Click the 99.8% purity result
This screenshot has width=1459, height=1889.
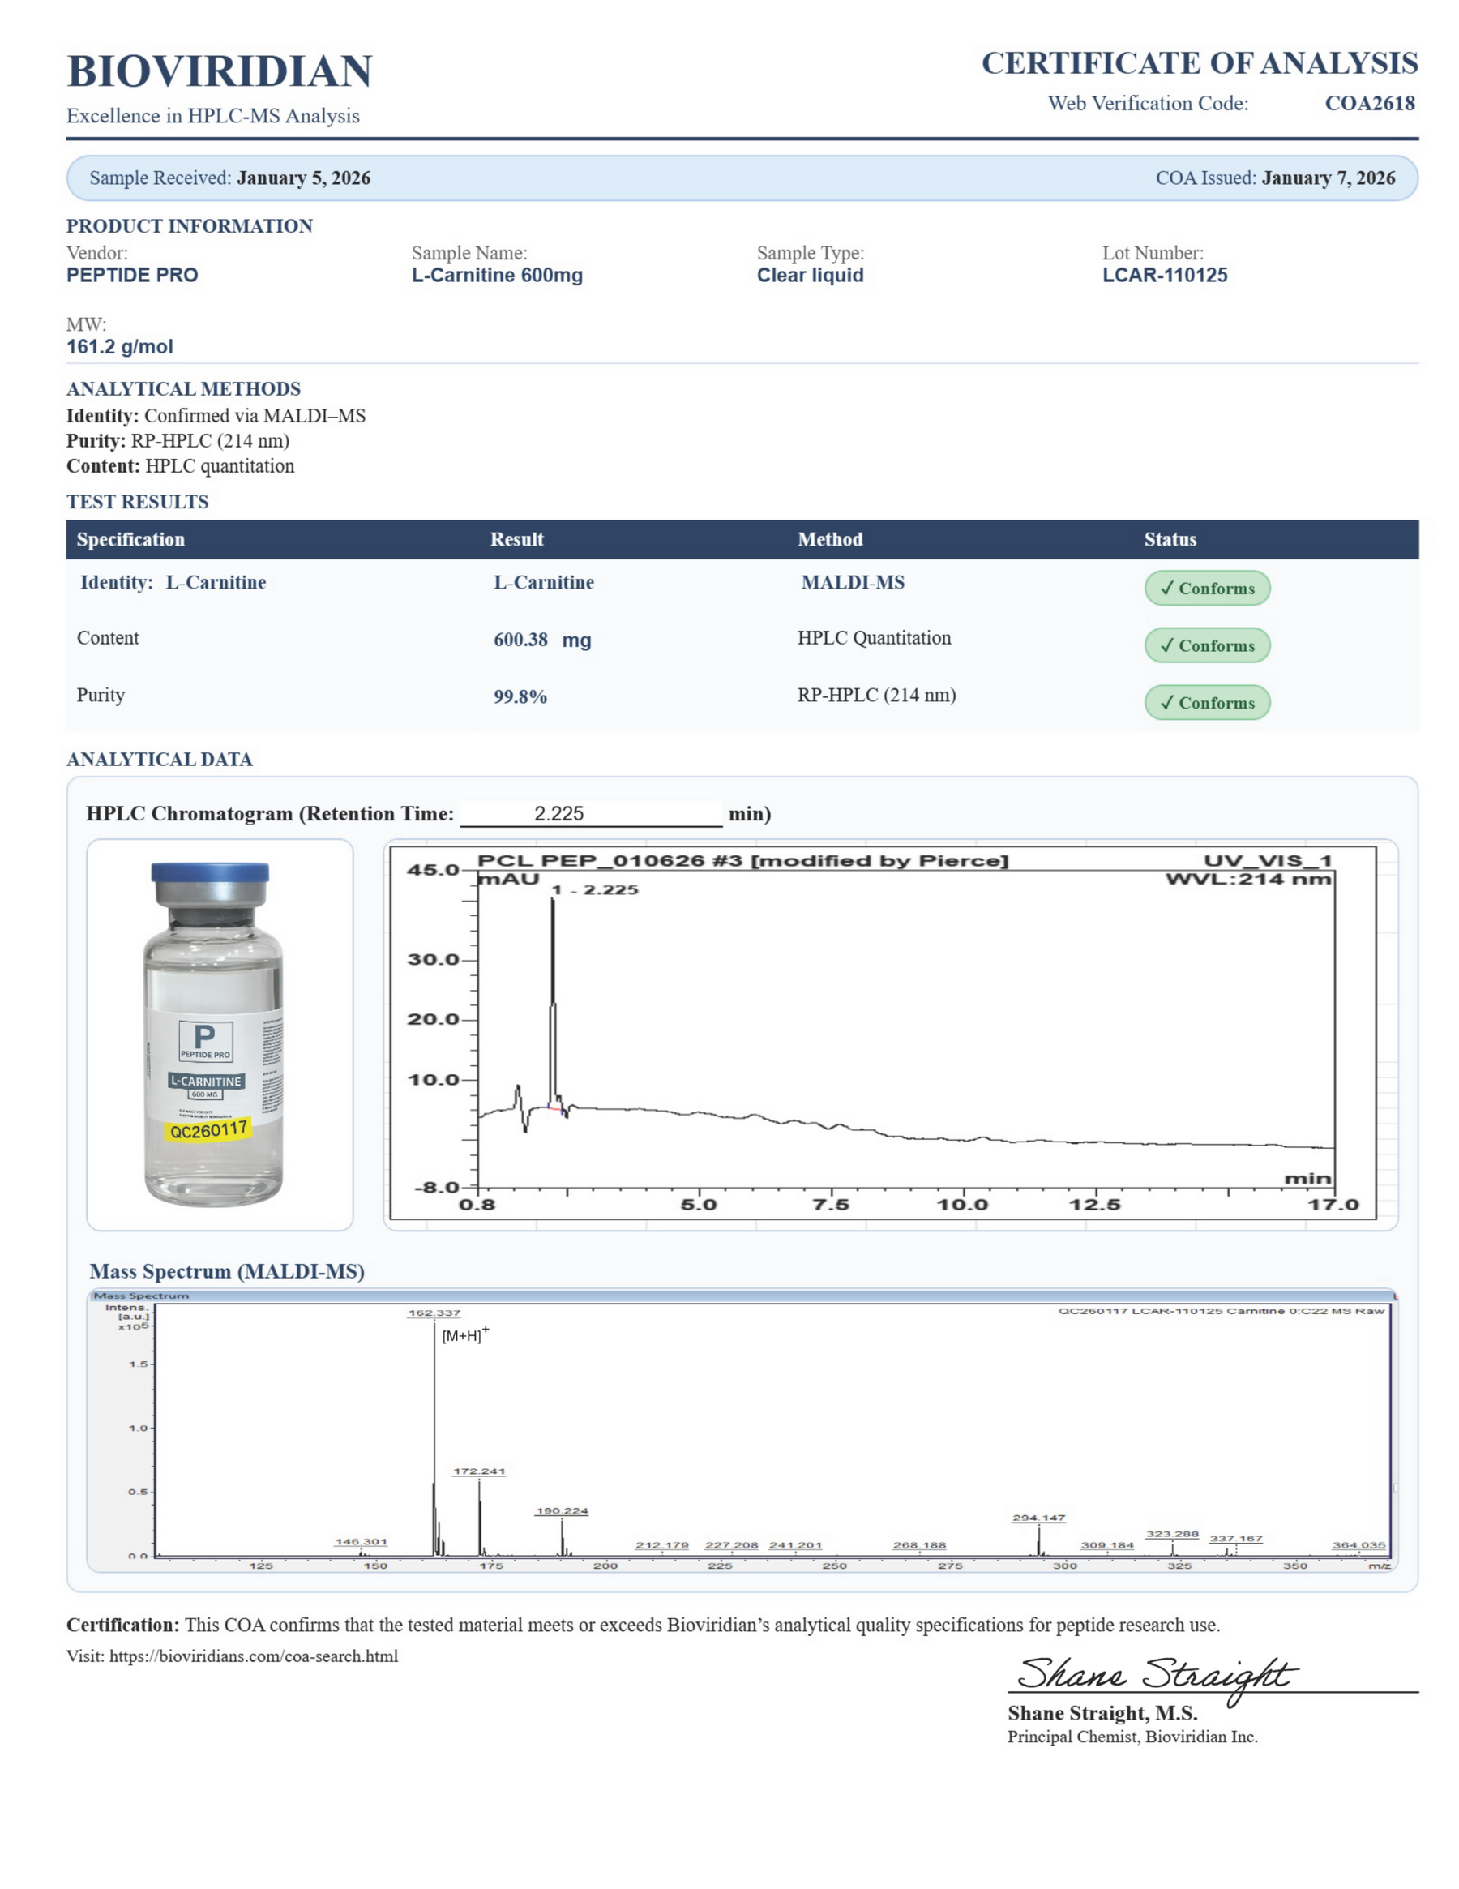tap(520, 697)
